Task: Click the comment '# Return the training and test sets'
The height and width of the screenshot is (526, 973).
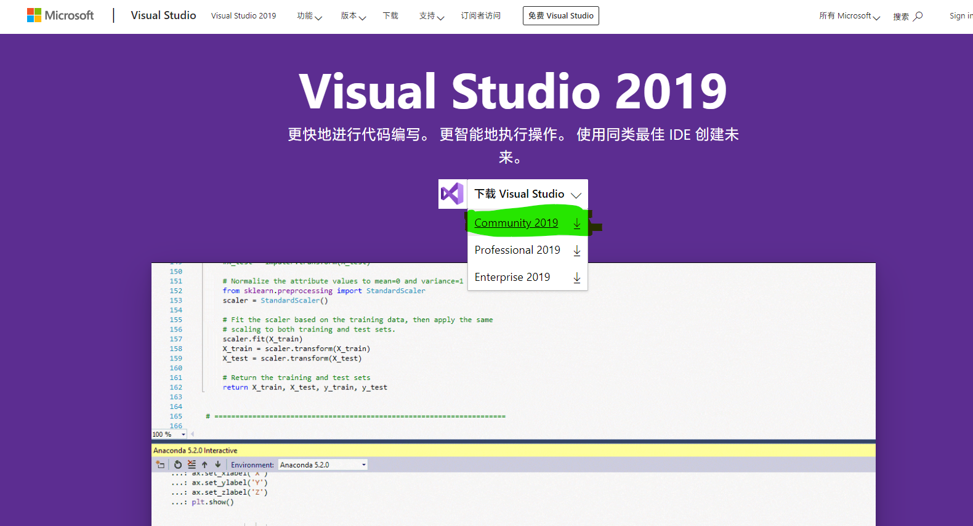Action: coord(296,378)
